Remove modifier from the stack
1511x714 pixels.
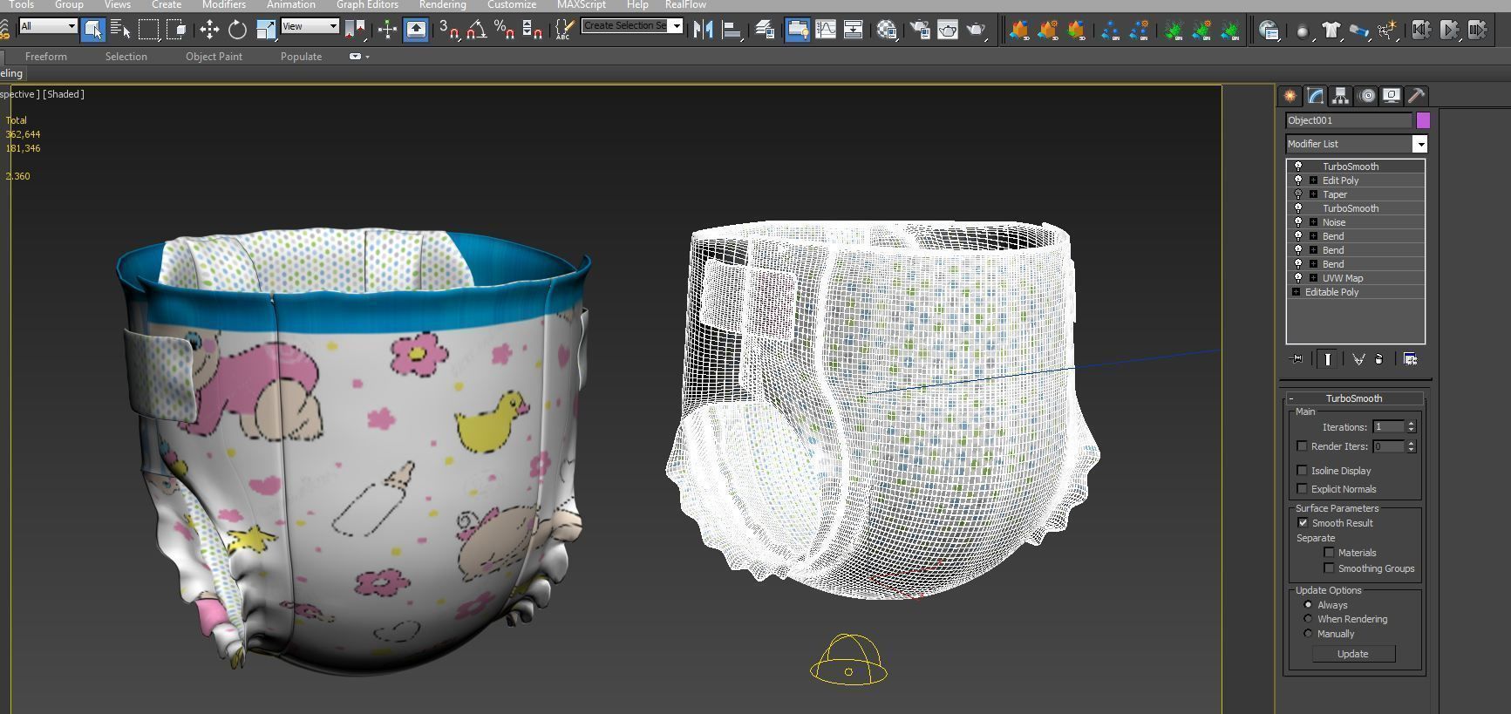[1379, 359]
